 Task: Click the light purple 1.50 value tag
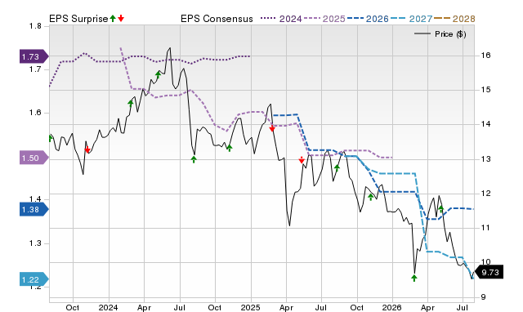click(34, 158)
